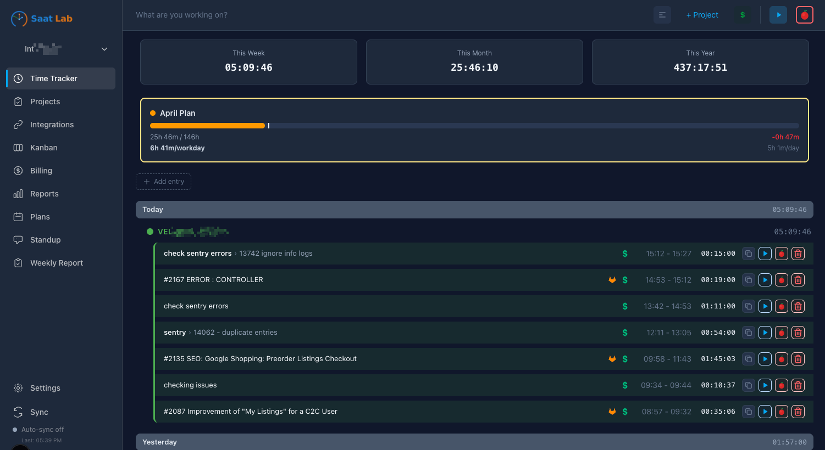The width and height of the screenshot is (825, 450).
Task: Open the Time Tracker page
Action: coord(61,78)
